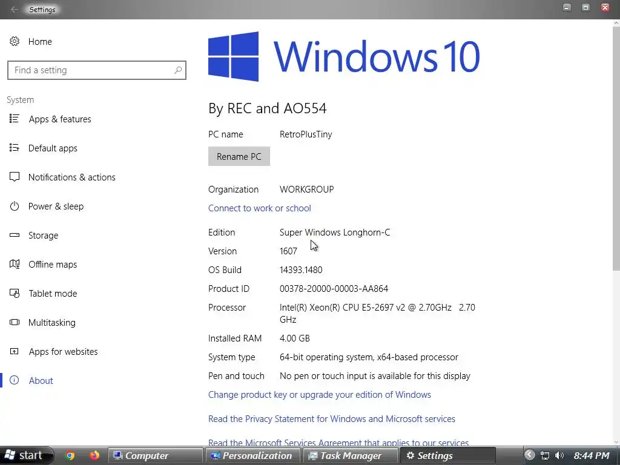Click the Settings taskbar button
The width and height of the screenshot is (620, 465).
pos(447,455)
